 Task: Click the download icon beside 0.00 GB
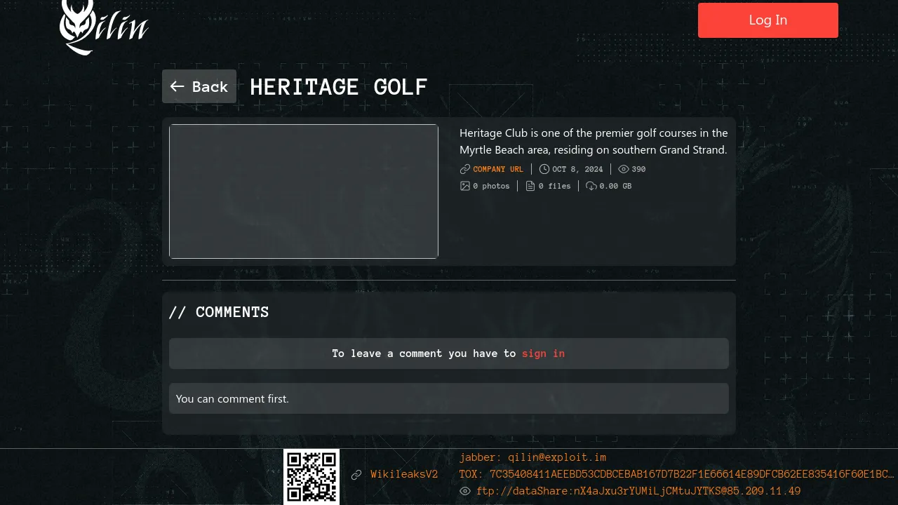click(591, 186)
